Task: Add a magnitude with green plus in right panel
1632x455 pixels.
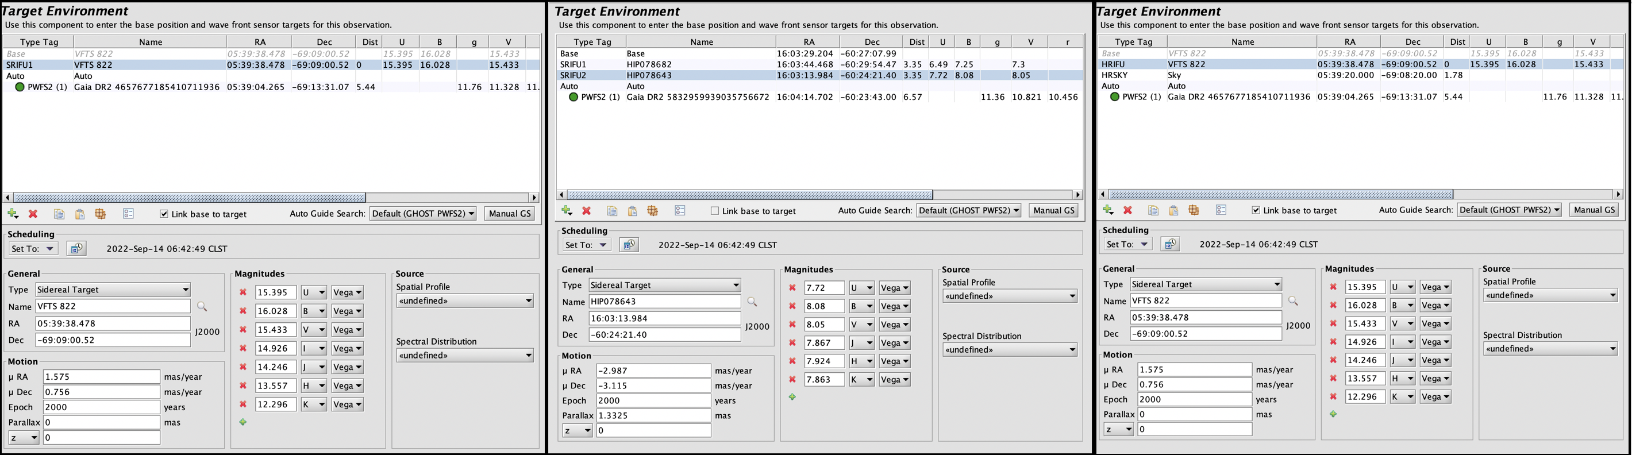Action: point(1333,414)
